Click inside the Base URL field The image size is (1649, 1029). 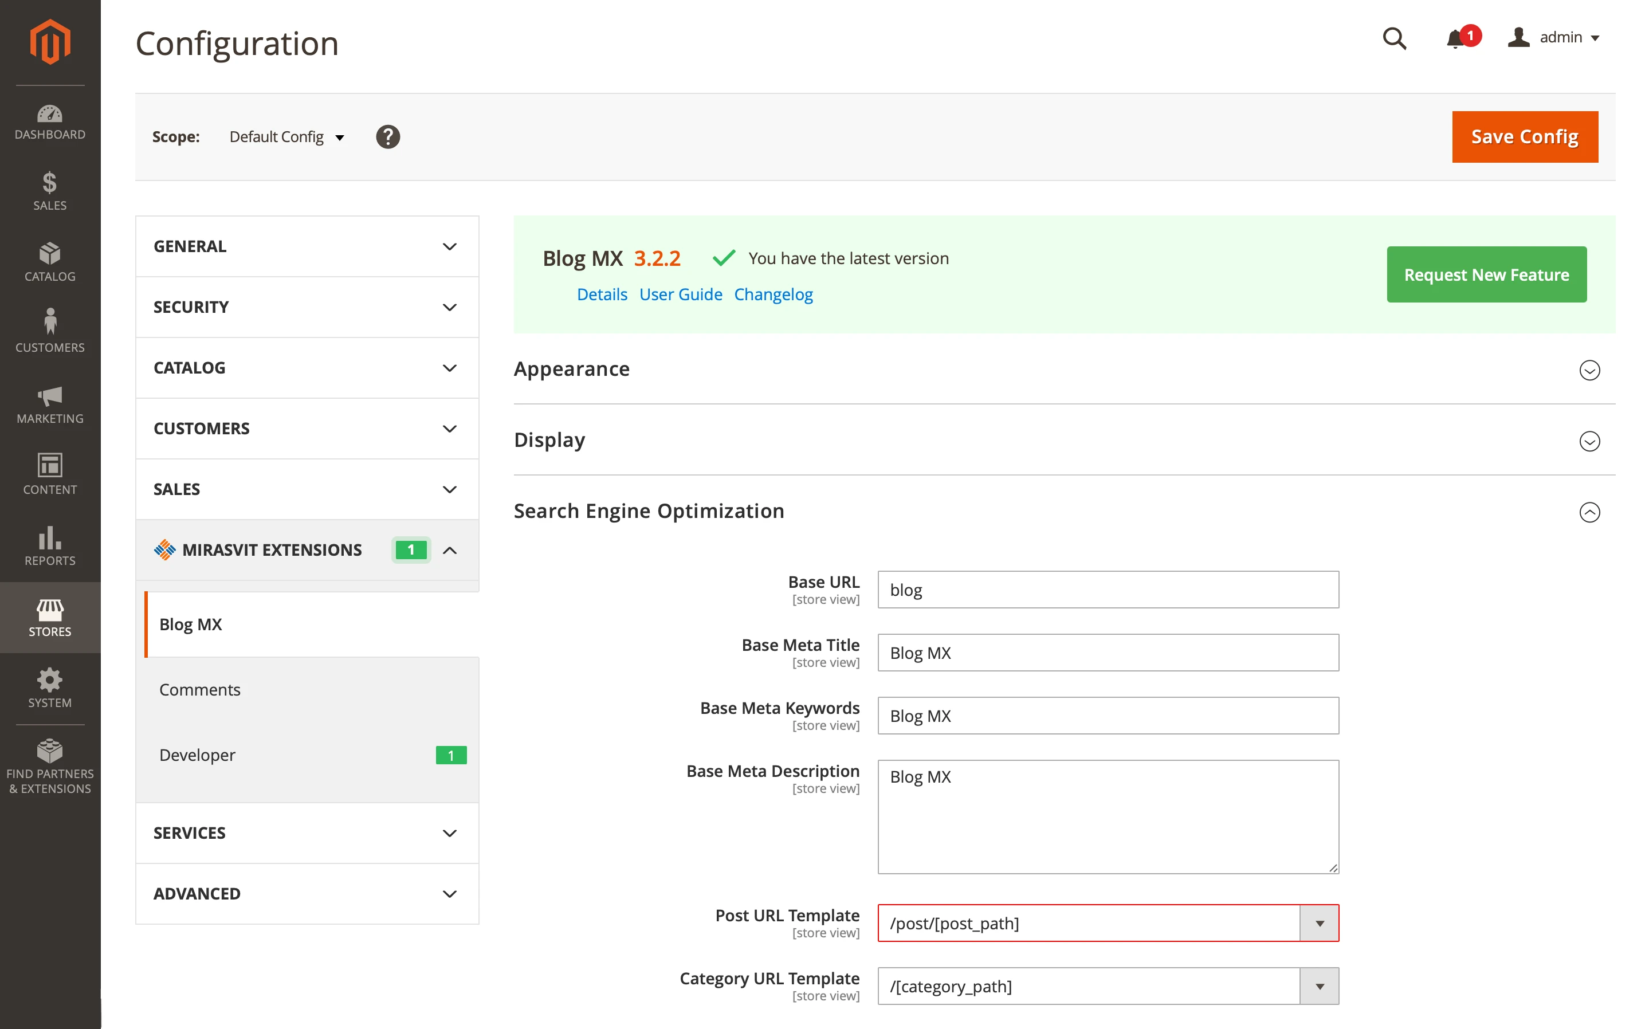(x=1108, y=590)
